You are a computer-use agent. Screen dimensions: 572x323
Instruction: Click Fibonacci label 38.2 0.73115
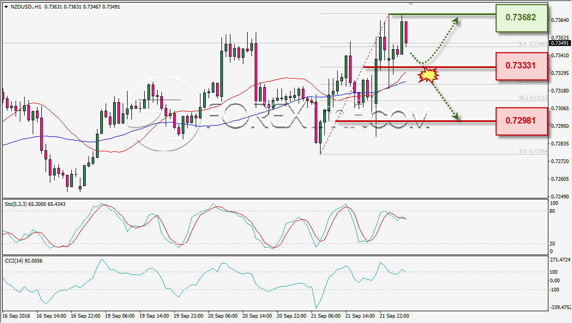(533, 98)
